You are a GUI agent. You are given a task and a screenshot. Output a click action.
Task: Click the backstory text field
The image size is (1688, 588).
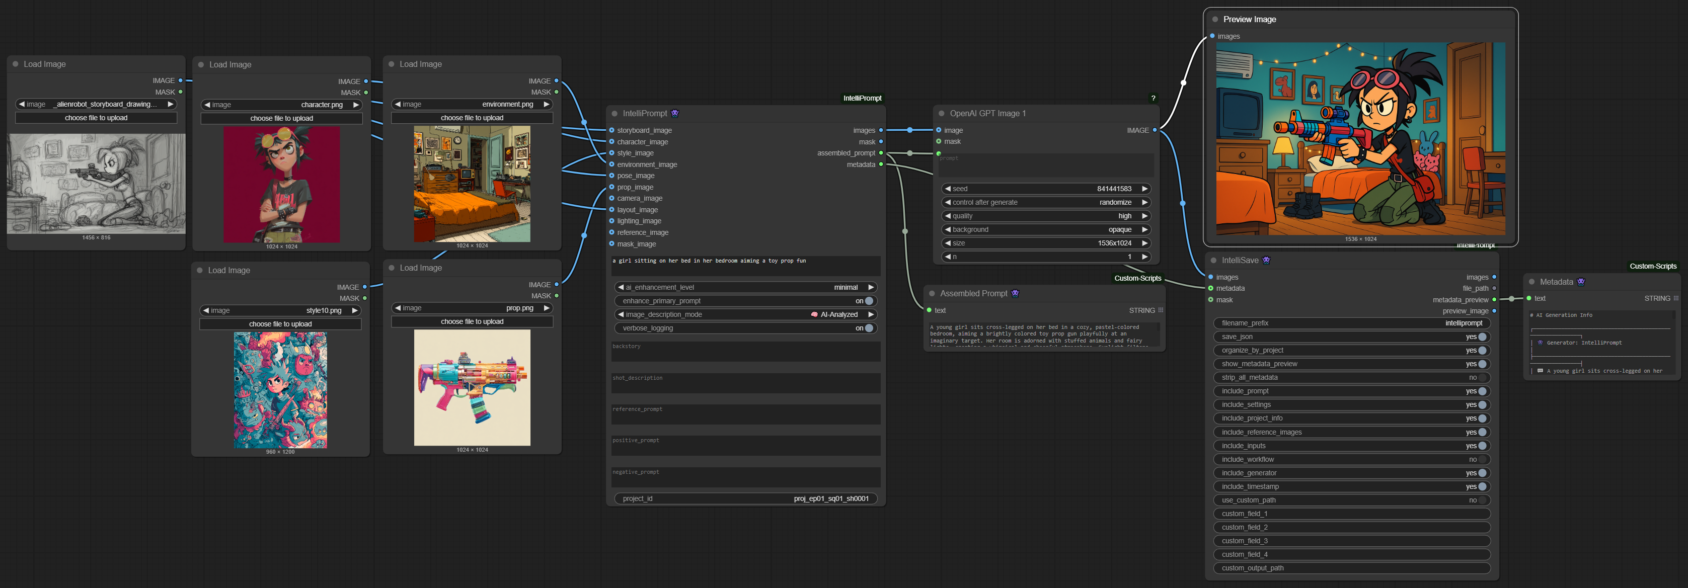[746, 351]
